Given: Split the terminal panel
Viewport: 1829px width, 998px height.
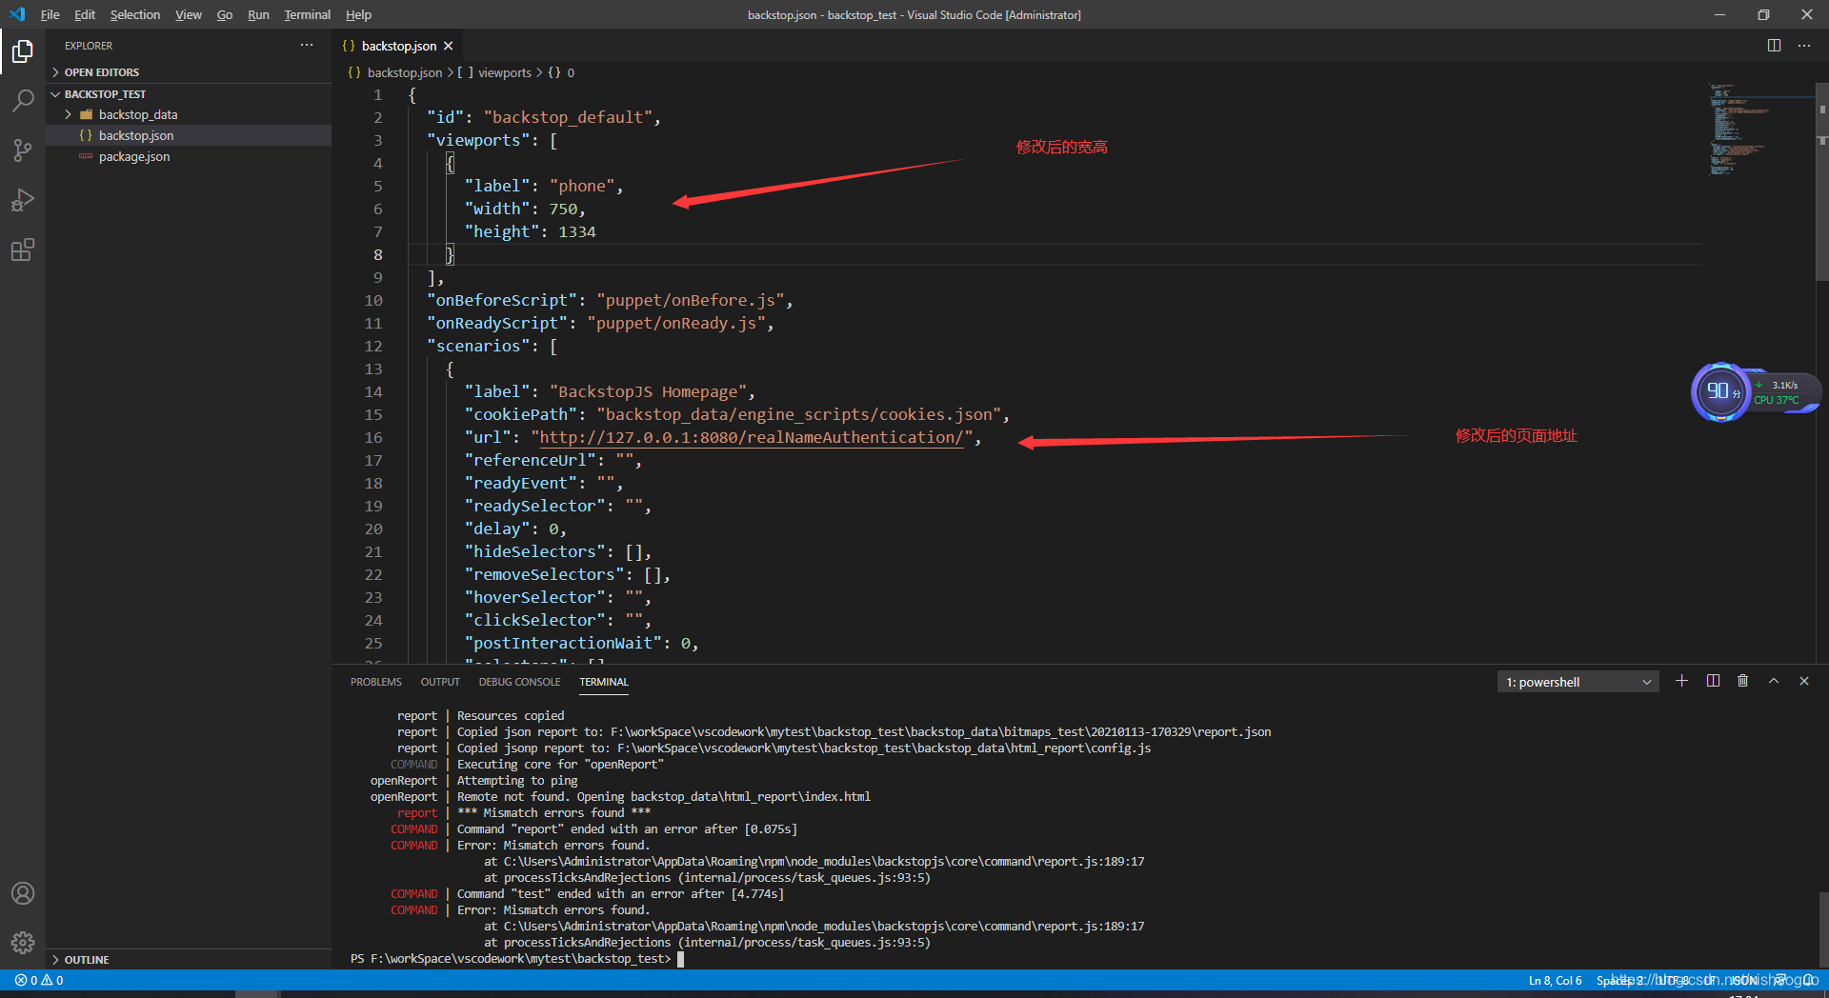Looking at the screenshot, I should [1713, 681].
